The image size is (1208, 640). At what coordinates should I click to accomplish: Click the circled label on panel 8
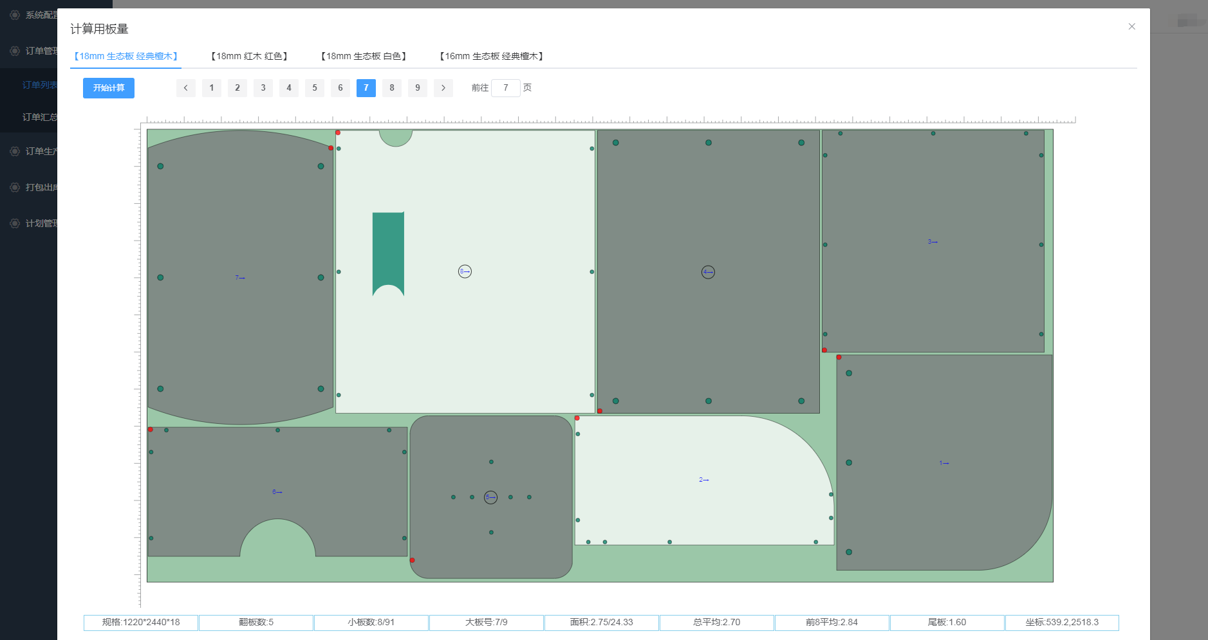click(x=465, y=271)
